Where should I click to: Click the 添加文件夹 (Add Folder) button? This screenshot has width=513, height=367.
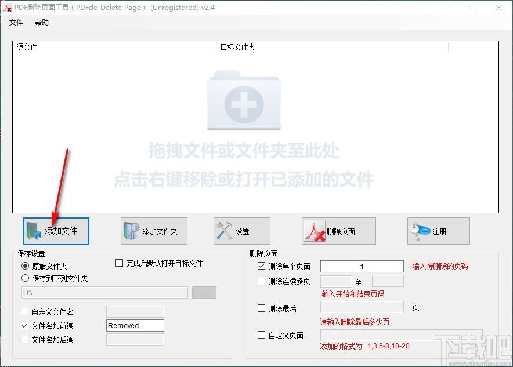pos(154,231)
